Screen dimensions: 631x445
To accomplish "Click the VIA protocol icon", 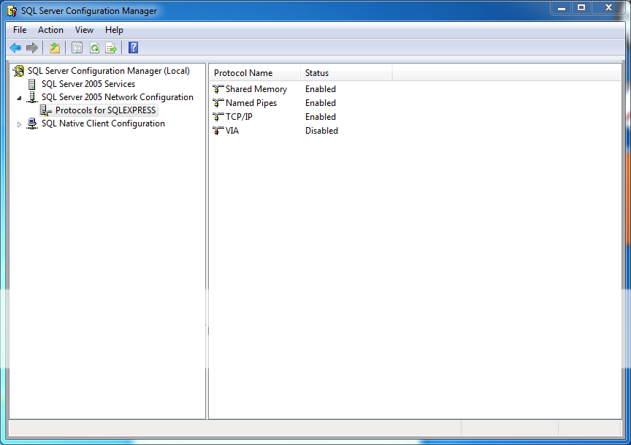I will pos(218,131).
